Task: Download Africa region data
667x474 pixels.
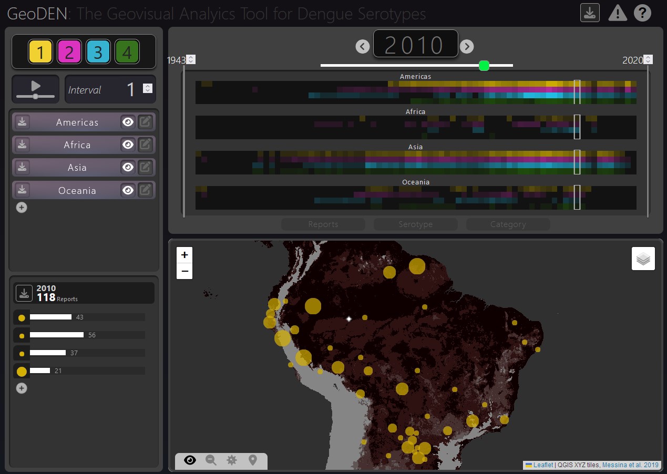Action: pyautogui.click(x=22, y=145)
